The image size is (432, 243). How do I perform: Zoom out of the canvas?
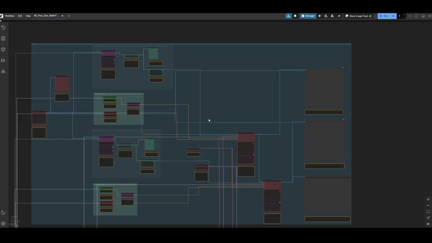[428, 206]
